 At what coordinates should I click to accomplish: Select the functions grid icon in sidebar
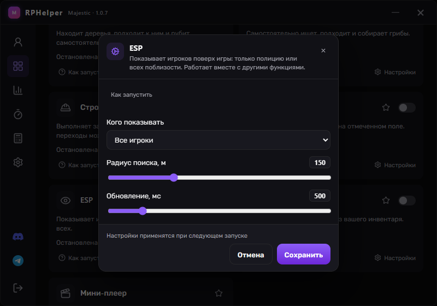coord(18,66)
